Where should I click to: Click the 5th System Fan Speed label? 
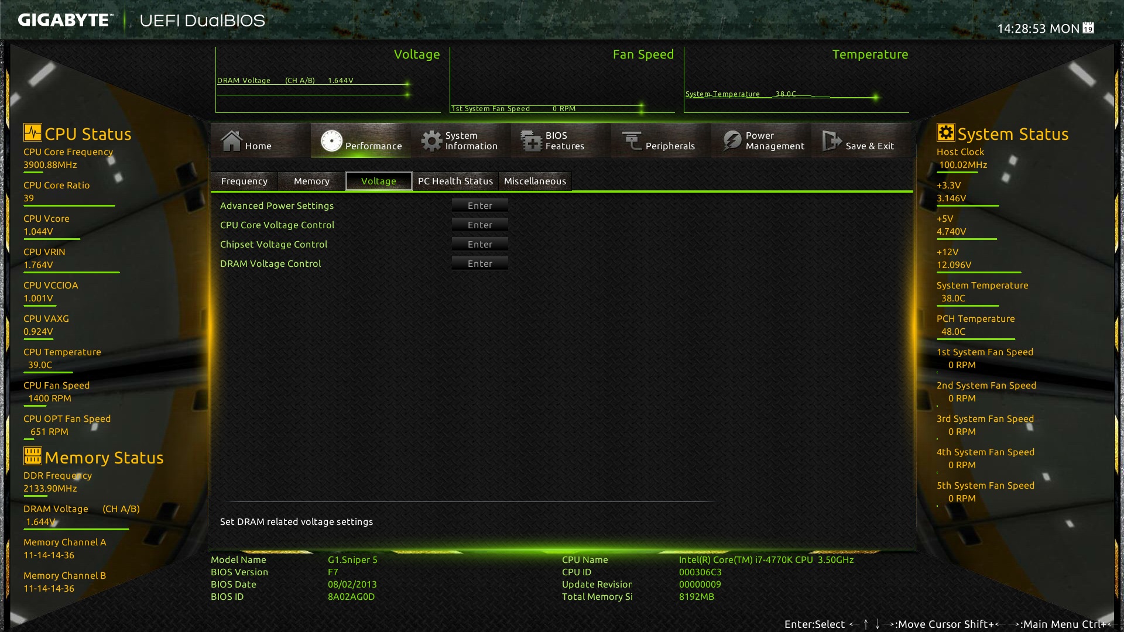pyautogui.click(x=985, y=486)
